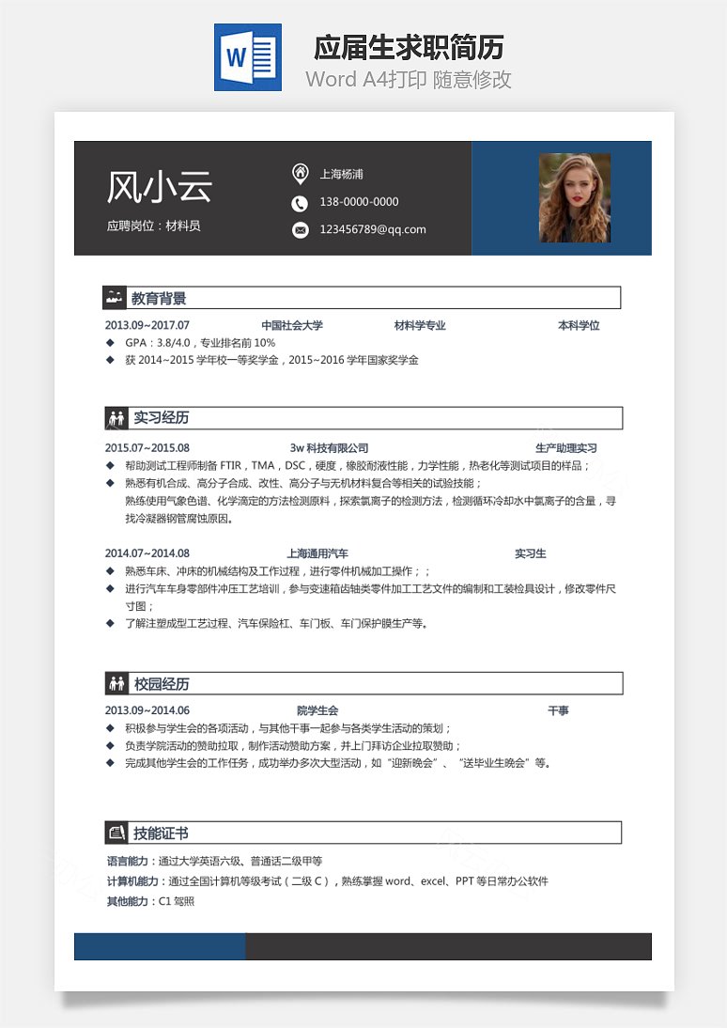Click 生产助理实习 text
Image resolution: width=727 pixels, height=1028 pixels.
[x=565, y=448]
